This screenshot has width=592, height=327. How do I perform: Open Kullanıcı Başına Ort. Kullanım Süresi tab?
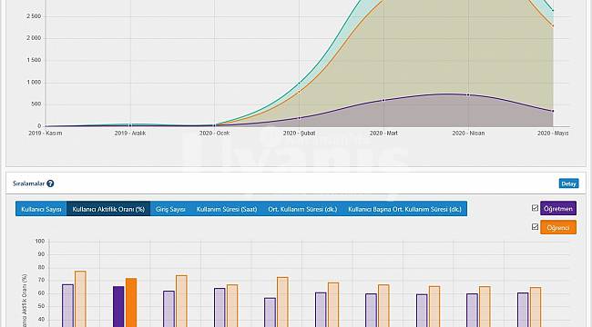click(x=404, y=209)
